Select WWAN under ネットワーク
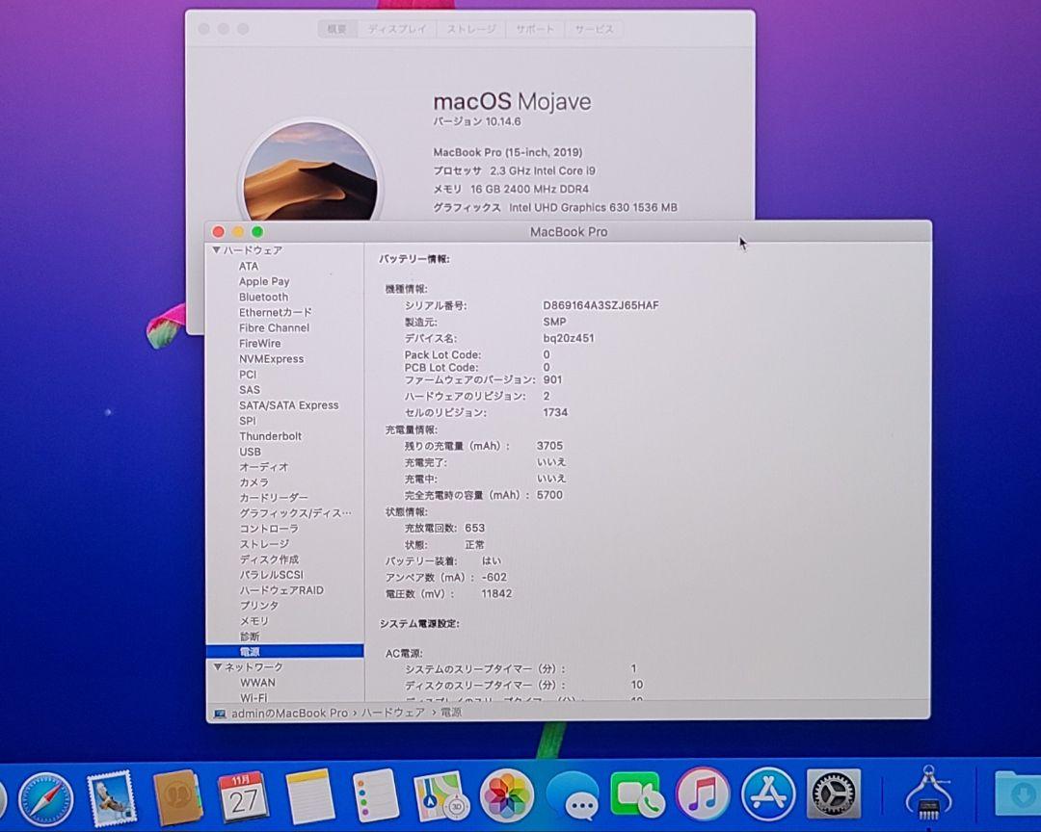Screen dimensions: 1041x832 (257, 682)
